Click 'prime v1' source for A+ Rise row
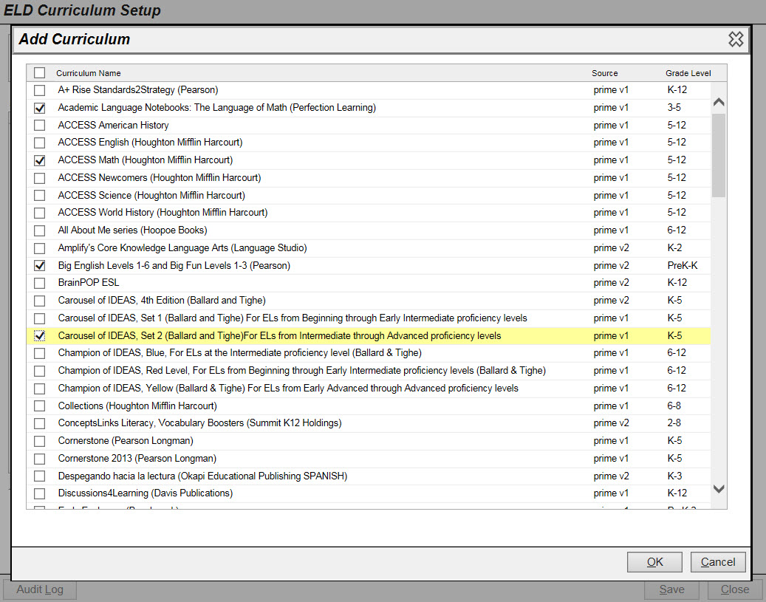The image size is (766, 602). [611, 90]
